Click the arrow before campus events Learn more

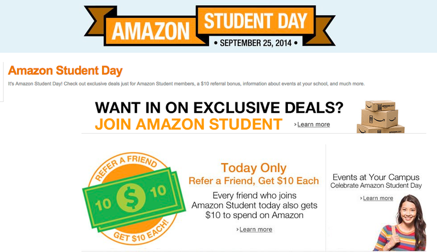(x=361, y=199)
